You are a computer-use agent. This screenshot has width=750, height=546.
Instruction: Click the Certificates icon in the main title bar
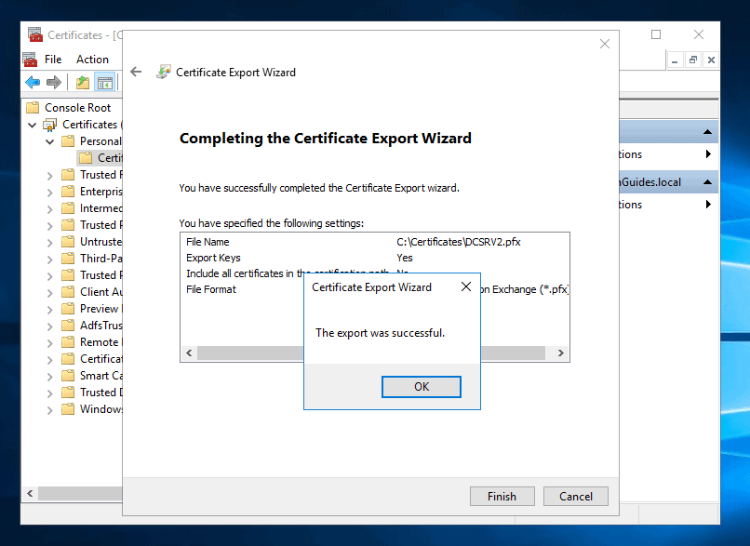point(33,33)
